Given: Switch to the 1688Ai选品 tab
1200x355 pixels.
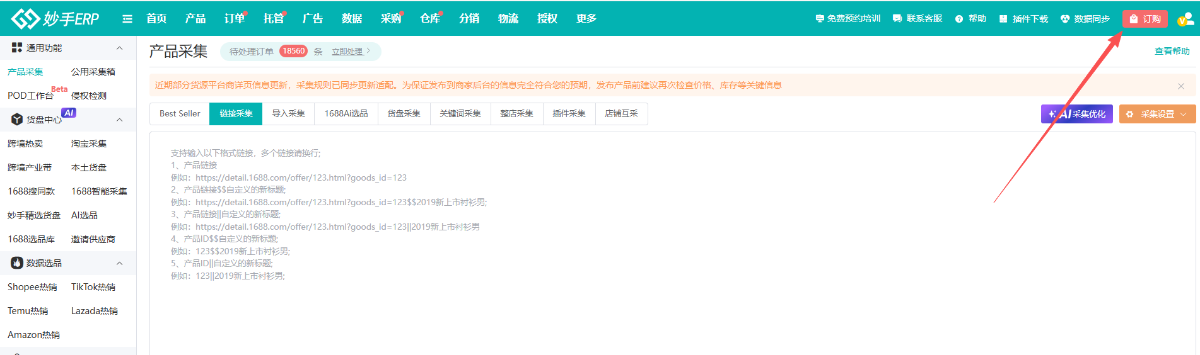Looking at the screenshot, I should 346,114.
